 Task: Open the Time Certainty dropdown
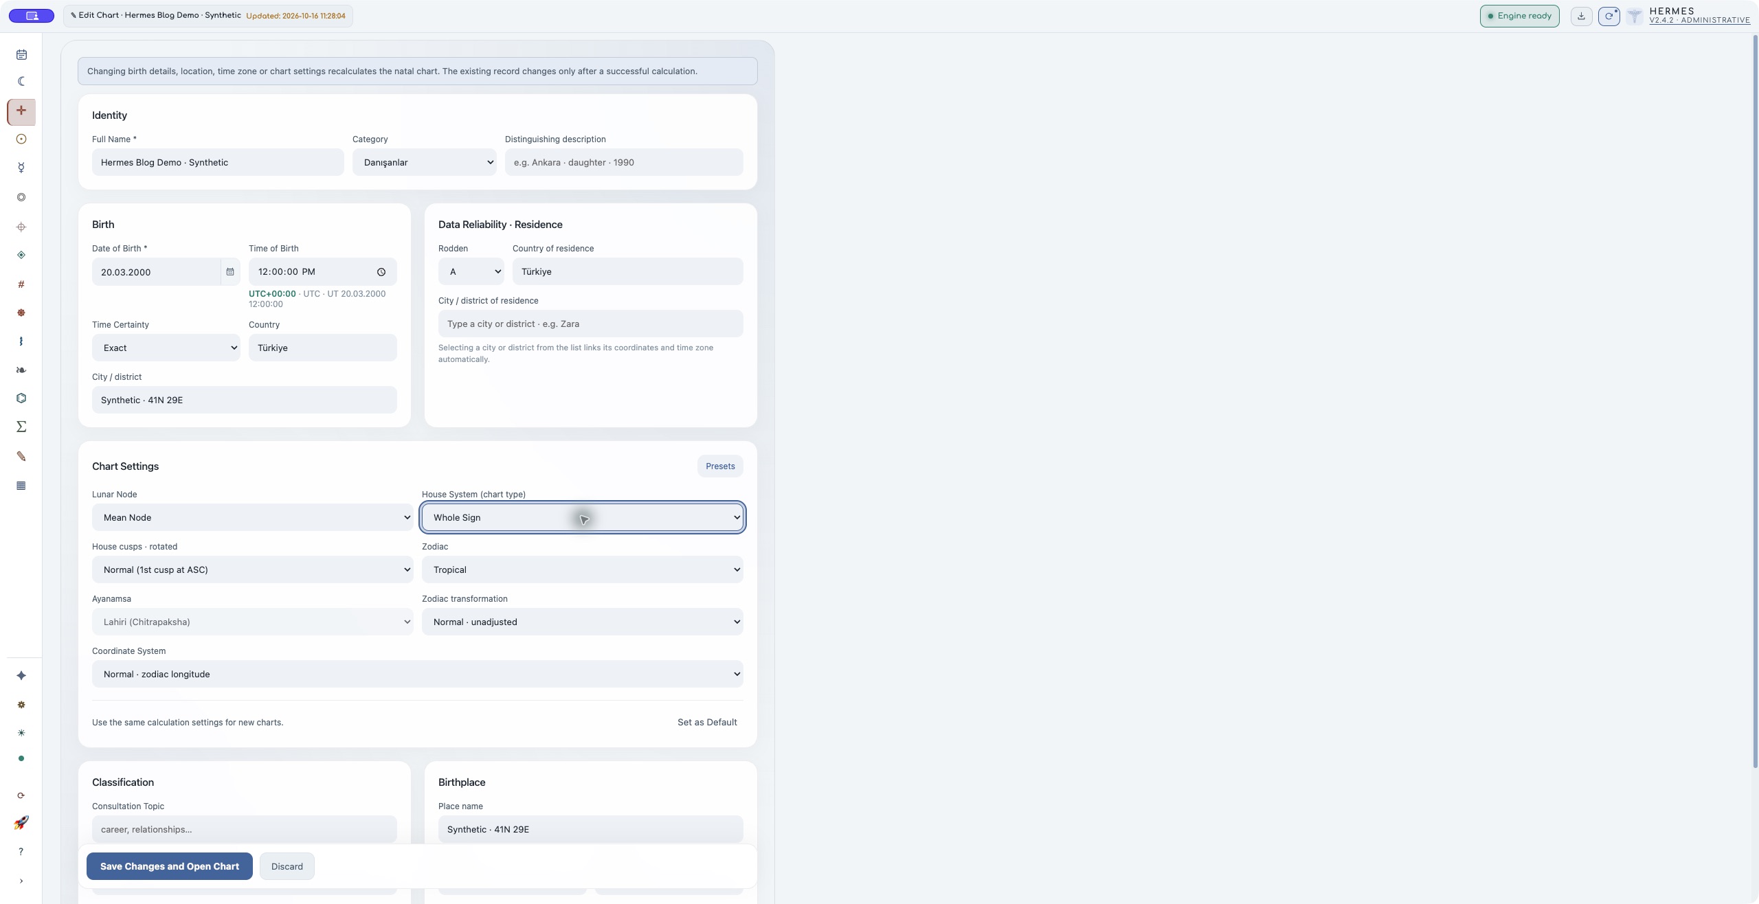tap(166, 348)
